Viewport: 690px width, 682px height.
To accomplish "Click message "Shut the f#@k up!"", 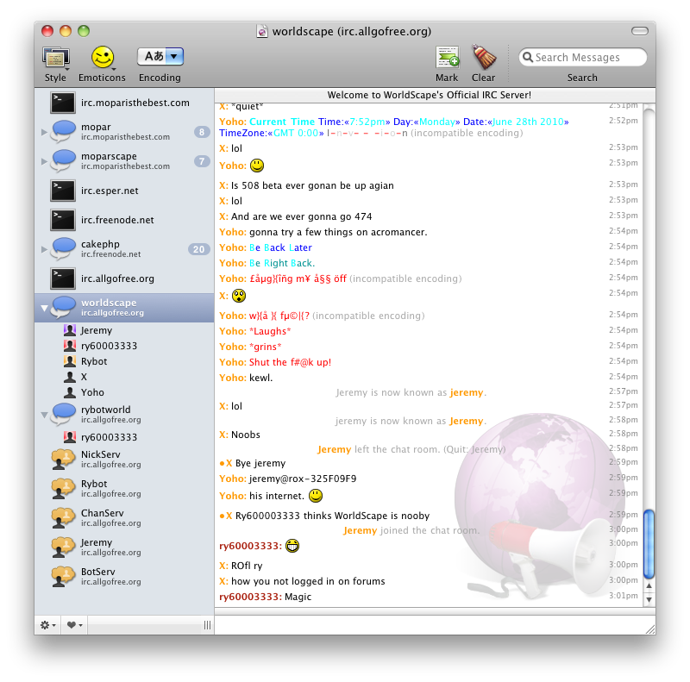I will pyautogui.click(x=290, y=362).
